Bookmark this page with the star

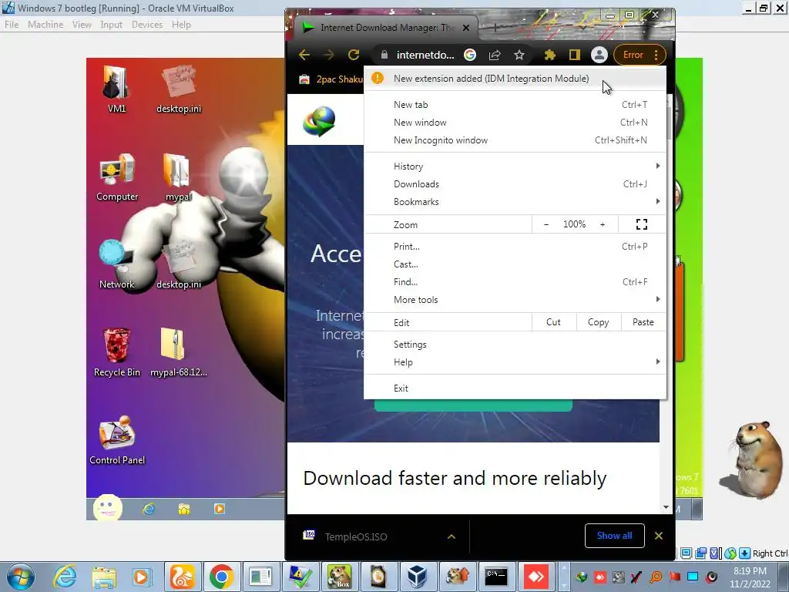point(519,55)
